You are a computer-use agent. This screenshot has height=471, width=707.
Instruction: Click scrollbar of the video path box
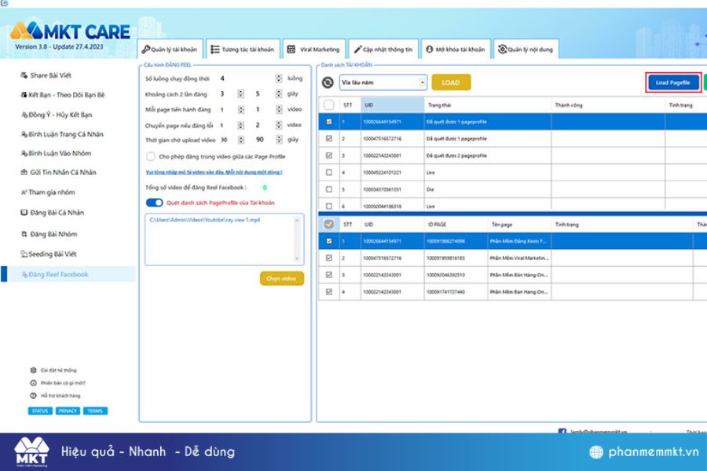[x=297, y=239]
